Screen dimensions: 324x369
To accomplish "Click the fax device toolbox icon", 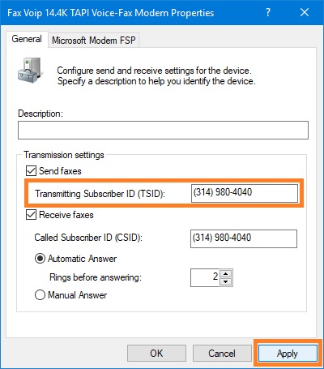I will pos(31,69).
